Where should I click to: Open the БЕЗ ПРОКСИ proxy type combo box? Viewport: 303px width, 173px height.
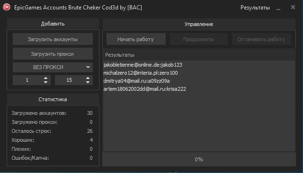pyautogui.click(x=53, y=67)
